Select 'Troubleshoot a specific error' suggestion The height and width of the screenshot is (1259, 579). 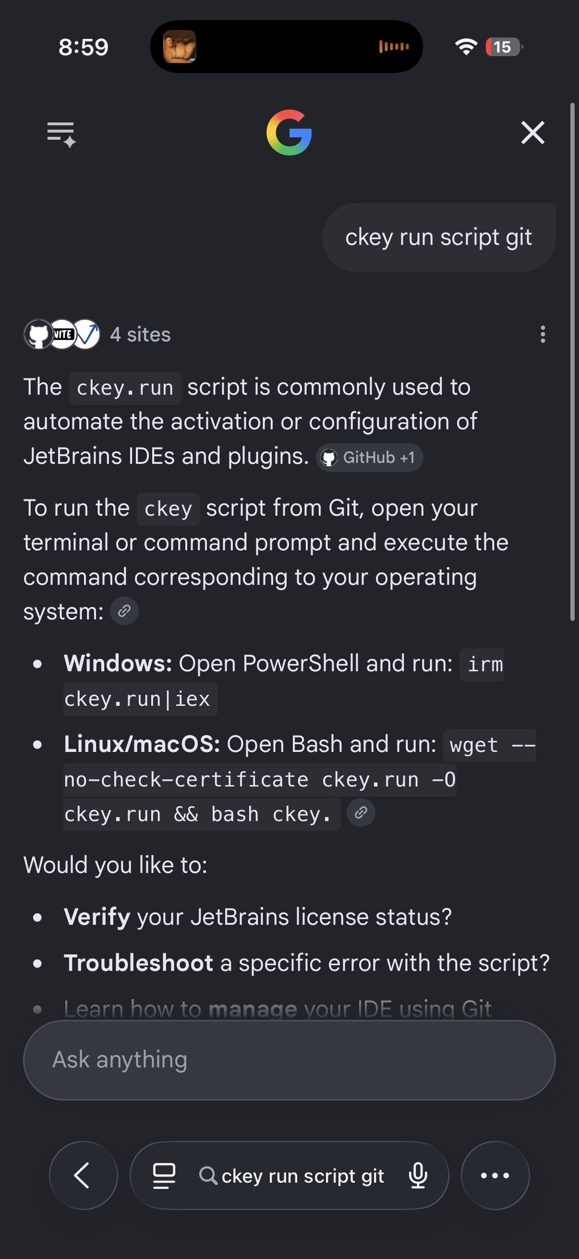(306, 963)
